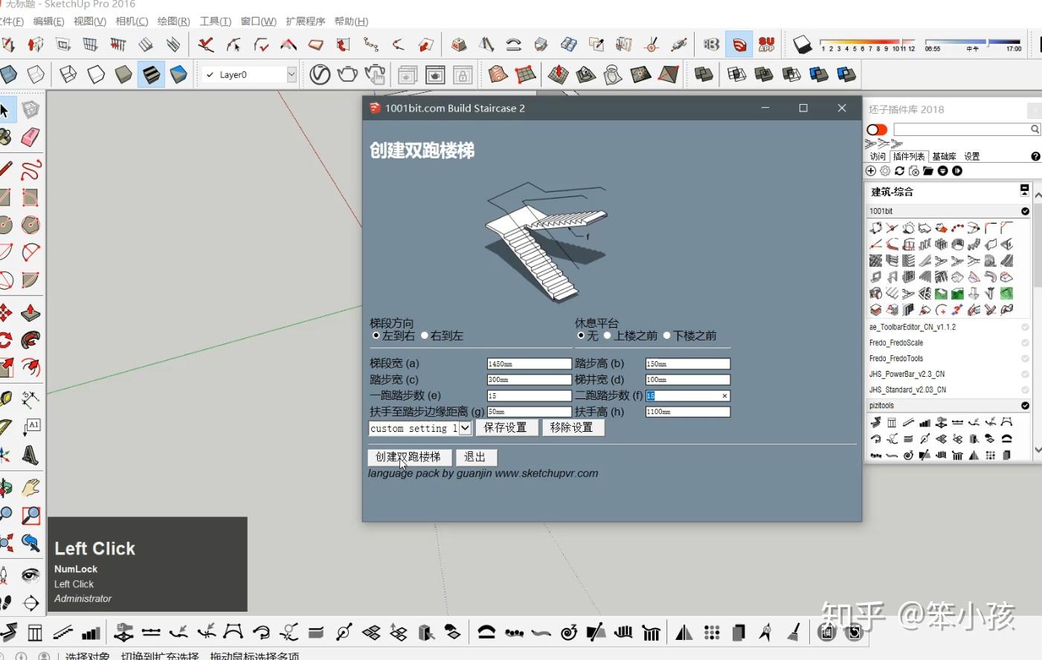Select the Eraser tool in left toolbar
Screen dimensions: 1042x660
(x=30, y=137)
